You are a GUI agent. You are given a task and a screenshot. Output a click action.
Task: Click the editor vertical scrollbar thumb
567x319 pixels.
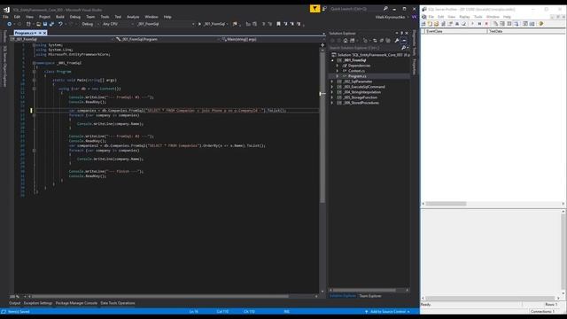coord(322,127)
